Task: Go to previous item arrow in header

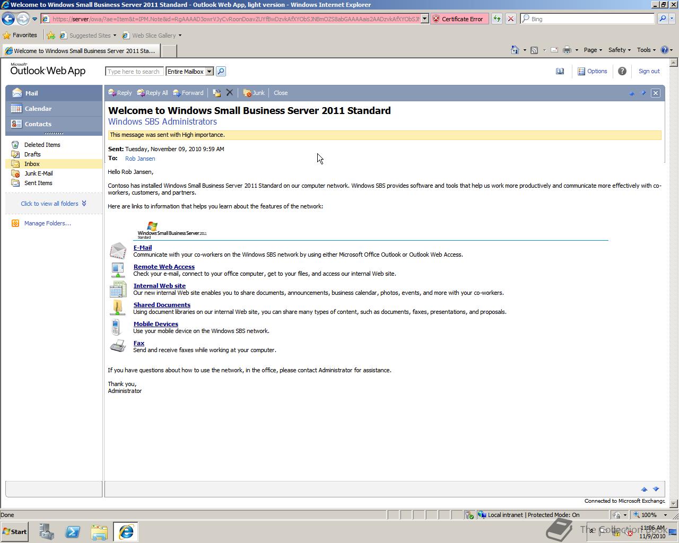Action: [x=632, y=93]
